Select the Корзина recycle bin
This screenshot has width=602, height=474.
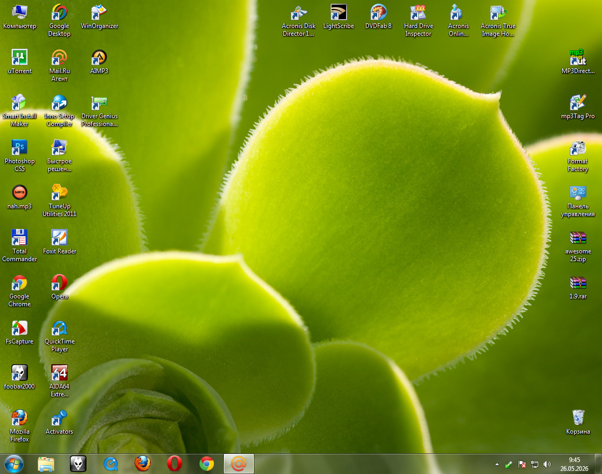578,423
